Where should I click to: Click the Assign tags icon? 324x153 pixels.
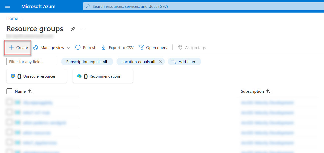(180, 47)
